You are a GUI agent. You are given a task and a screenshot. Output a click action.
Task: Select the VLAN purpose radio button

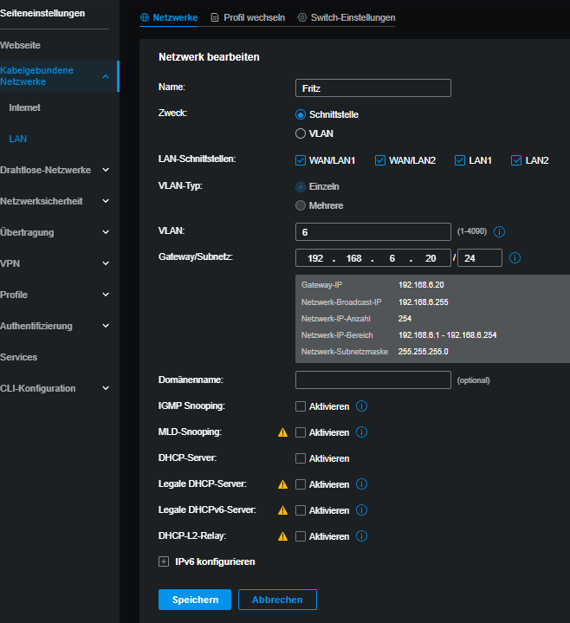(301, 133)
